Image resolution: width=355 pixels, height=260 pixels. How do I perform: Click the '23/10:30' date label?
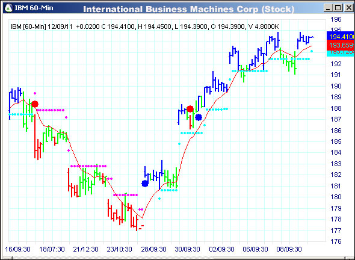[119, 249]
